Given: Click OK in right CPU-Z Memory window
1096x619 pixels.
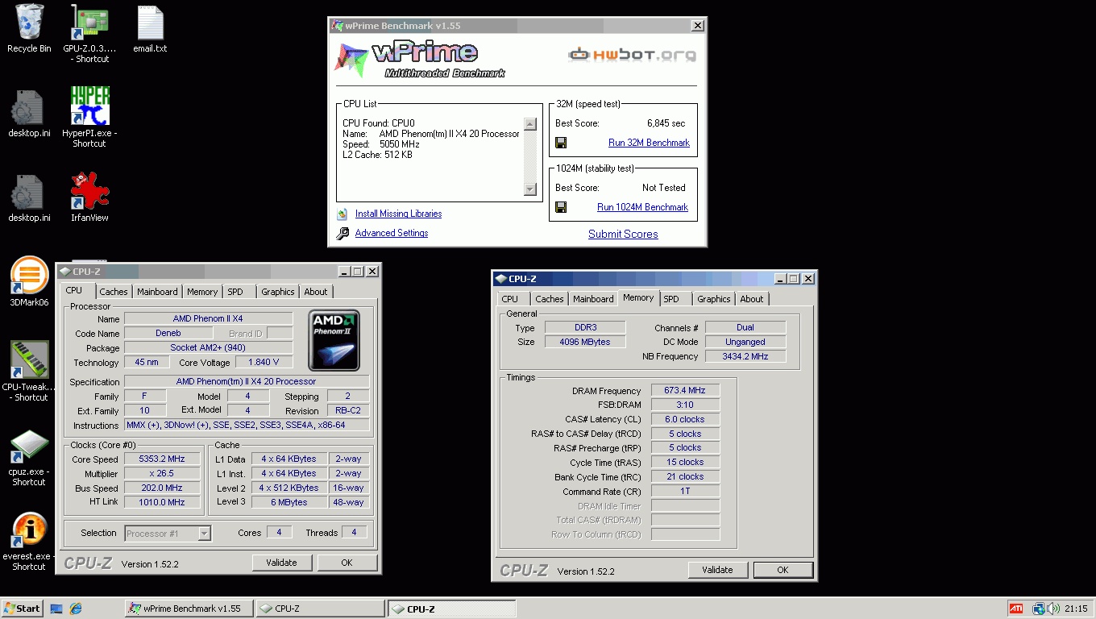Looking at the screenshot, I should pyautogui.click(x=783, y=570).
